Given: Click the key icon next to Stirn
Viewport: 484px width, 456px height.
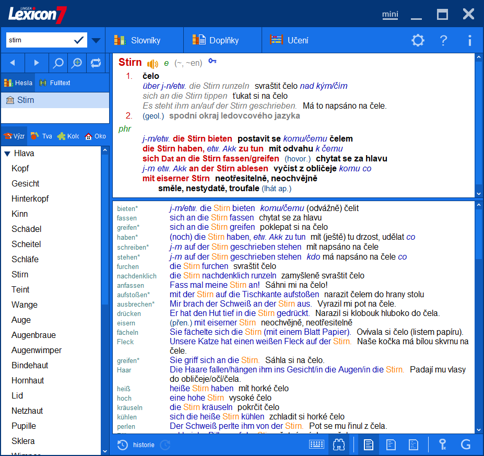Looking at the screenshot, I should coord(212,62).
